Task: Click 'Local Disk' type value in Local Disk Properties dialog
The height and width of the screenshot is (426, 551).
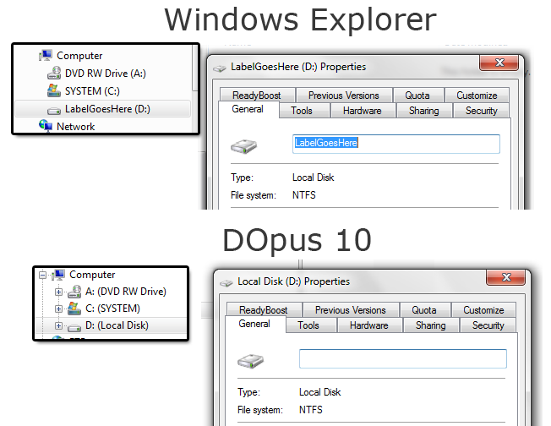Action: coord(319,392)
